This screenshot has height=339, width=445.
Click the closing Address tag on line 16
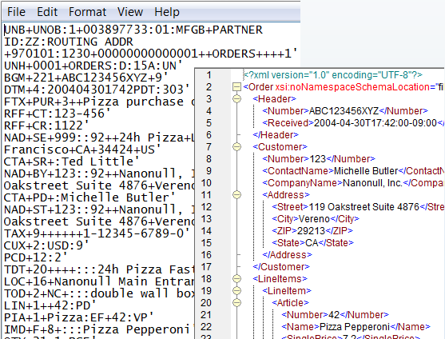click(287, 255)
